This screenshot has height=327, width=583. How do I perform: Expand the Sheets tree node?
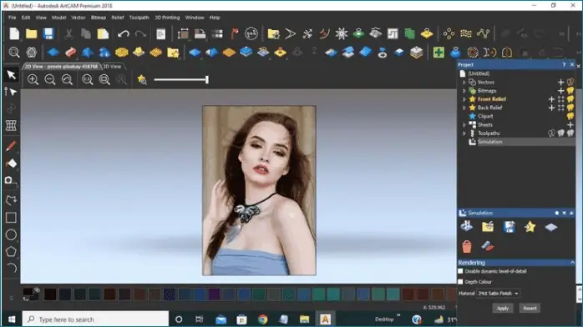tap(464, 125)
